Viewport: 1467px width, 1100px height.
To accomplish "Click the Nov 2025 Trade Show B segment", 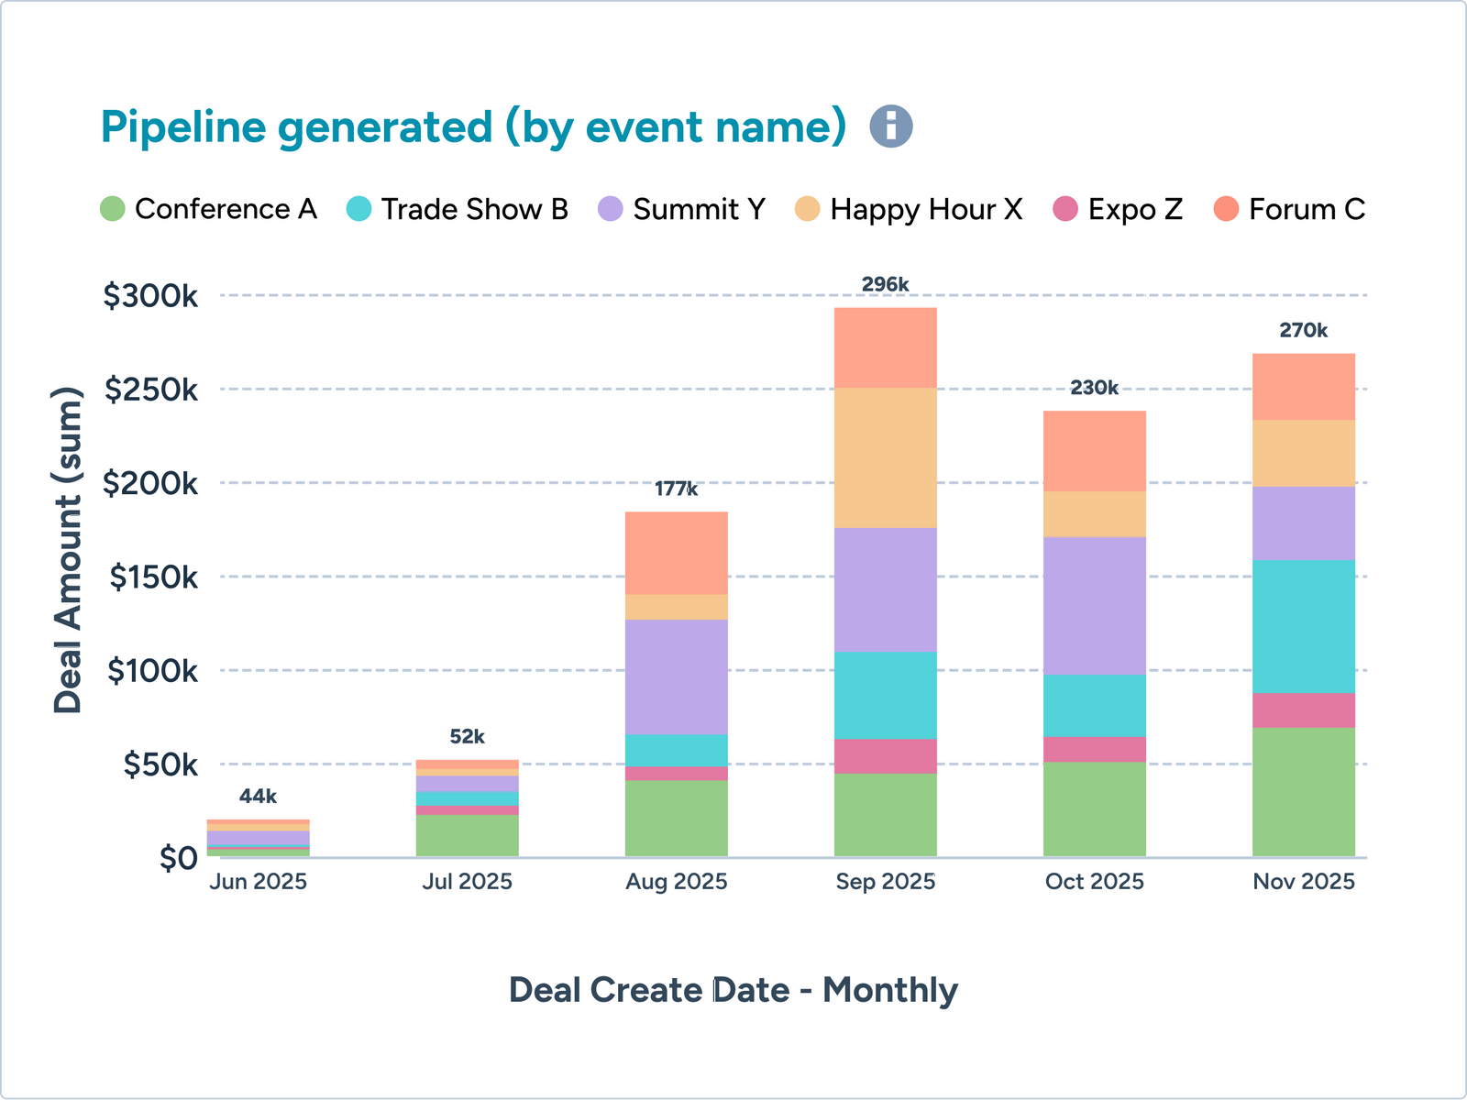I will click(x=1303, y=626).
